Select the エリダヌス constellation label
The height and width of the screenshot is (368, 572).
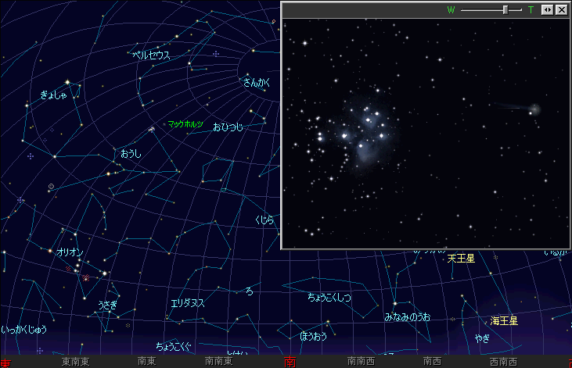coord(188,303)
